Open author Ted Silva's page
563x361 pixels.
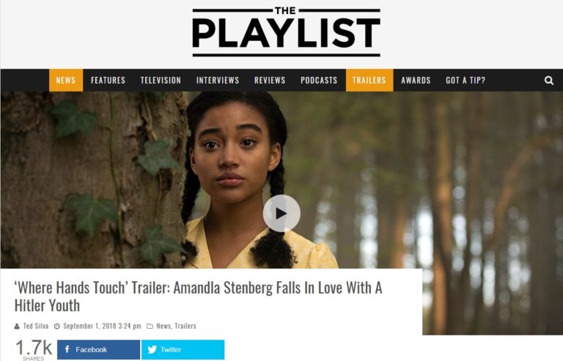(36, 326)
